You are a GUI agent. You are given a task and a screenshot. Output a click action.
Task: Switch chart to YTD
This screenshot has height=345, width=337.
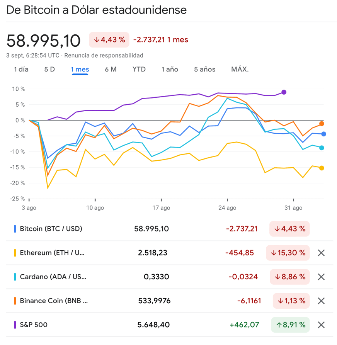point(139,70)
